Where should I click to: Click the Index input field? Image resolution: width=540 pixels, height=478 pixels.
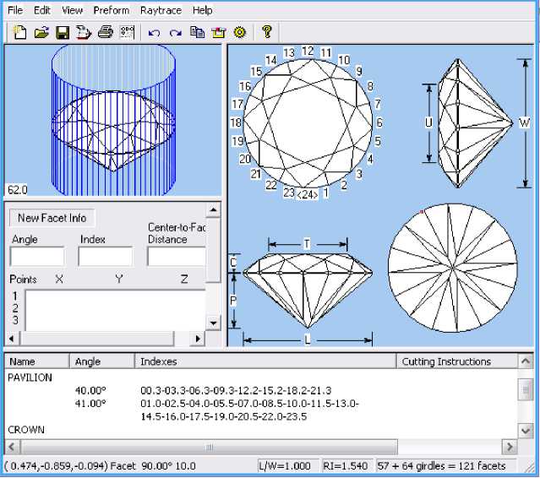106,256
